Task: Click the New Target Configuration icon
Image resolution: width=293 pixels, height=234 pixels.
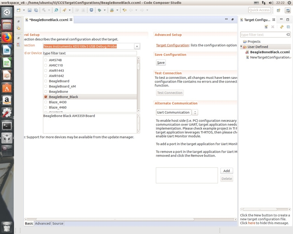Action: [x=266, y=27]
